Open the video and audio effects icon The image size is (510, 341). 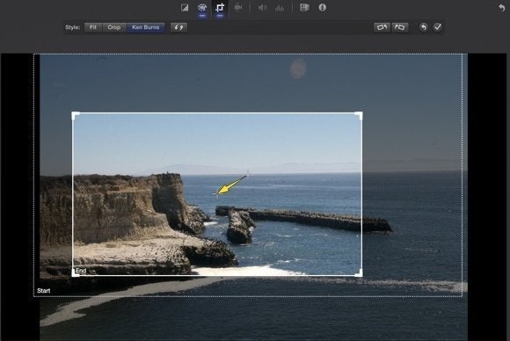click(304, 8)
